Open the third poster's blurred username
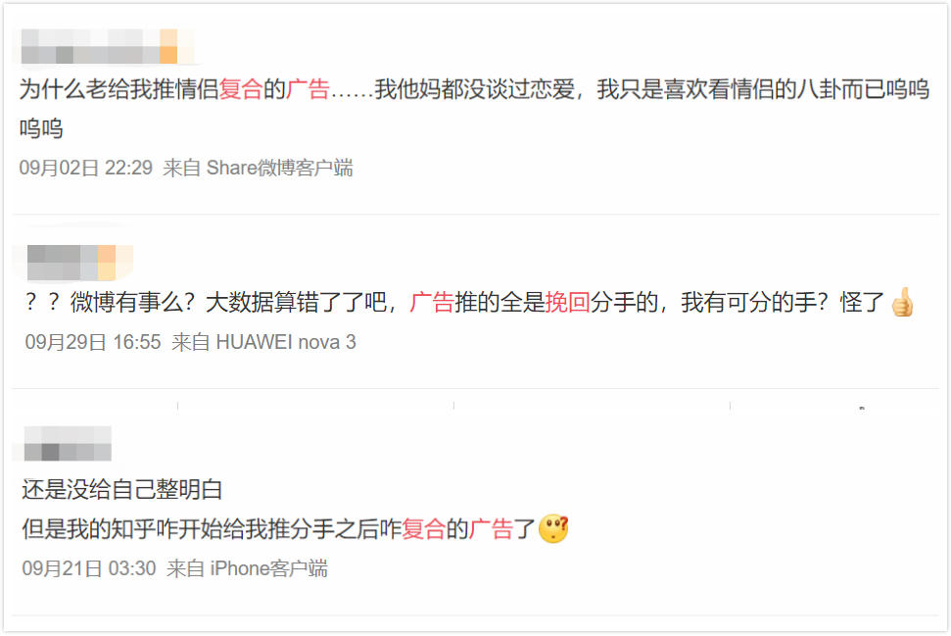951x636 pixels. pos(68,443)
